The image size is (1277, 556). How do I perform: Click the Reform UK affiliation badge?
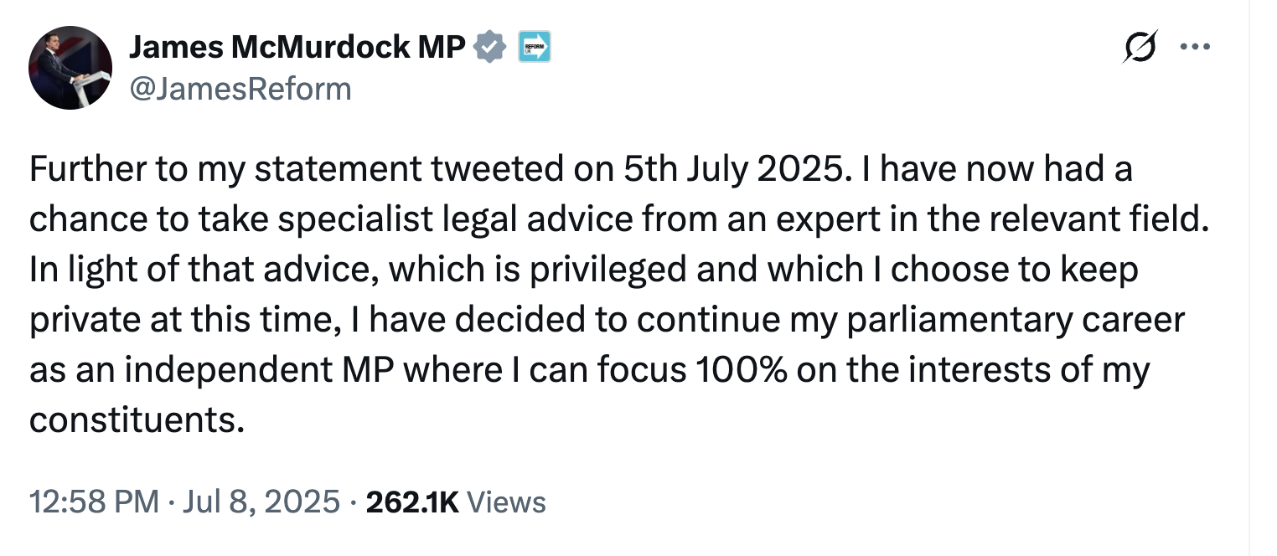click(x=534, y=48)
